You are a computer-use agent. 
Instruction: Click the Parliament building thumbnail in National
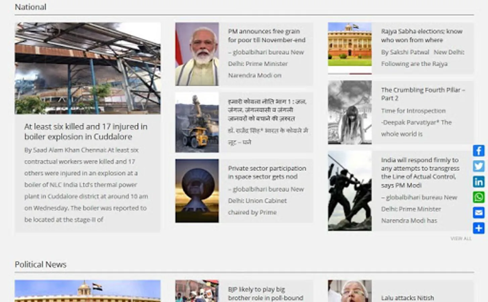coord(350,48)
